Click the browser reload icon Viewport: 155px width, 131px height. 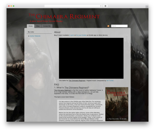[101, 6]
